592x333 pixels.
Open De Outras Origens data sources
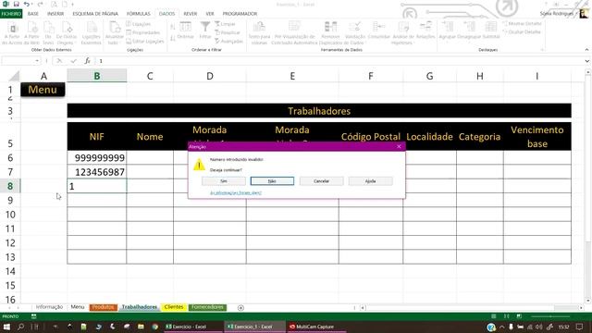pos(67,33)
